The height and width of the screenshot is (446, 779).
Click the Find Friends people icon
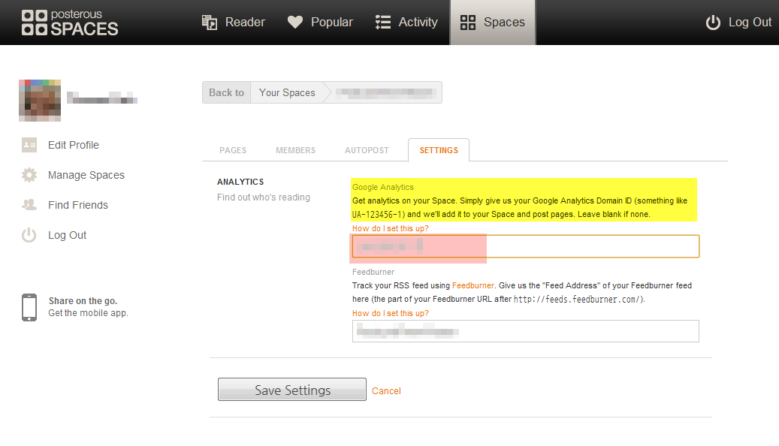pyautogui.click(x=29, y=205)
